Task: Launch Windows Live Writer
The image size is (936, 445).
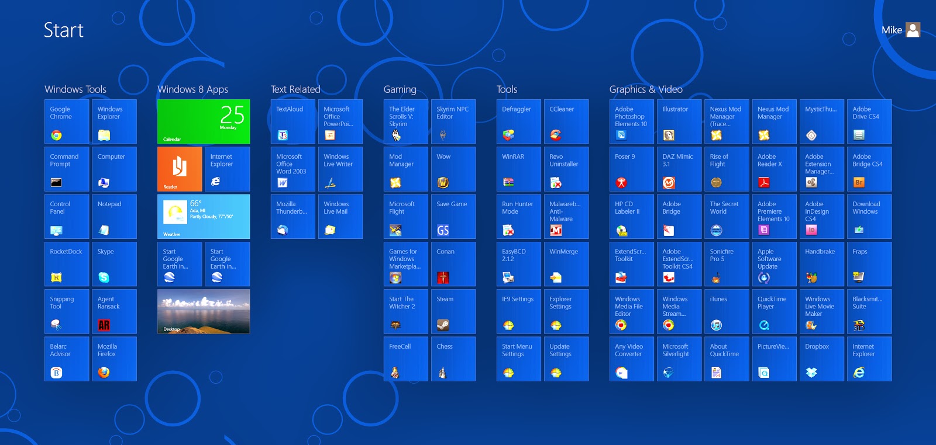Action: point(340,169)
